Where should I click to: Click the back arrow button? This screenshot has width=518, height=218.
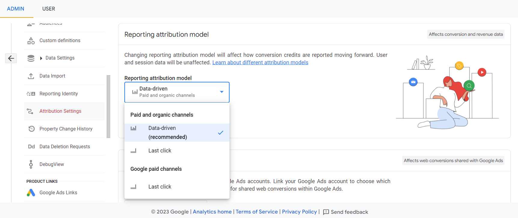pyautogui.click(x=11, y=58)
